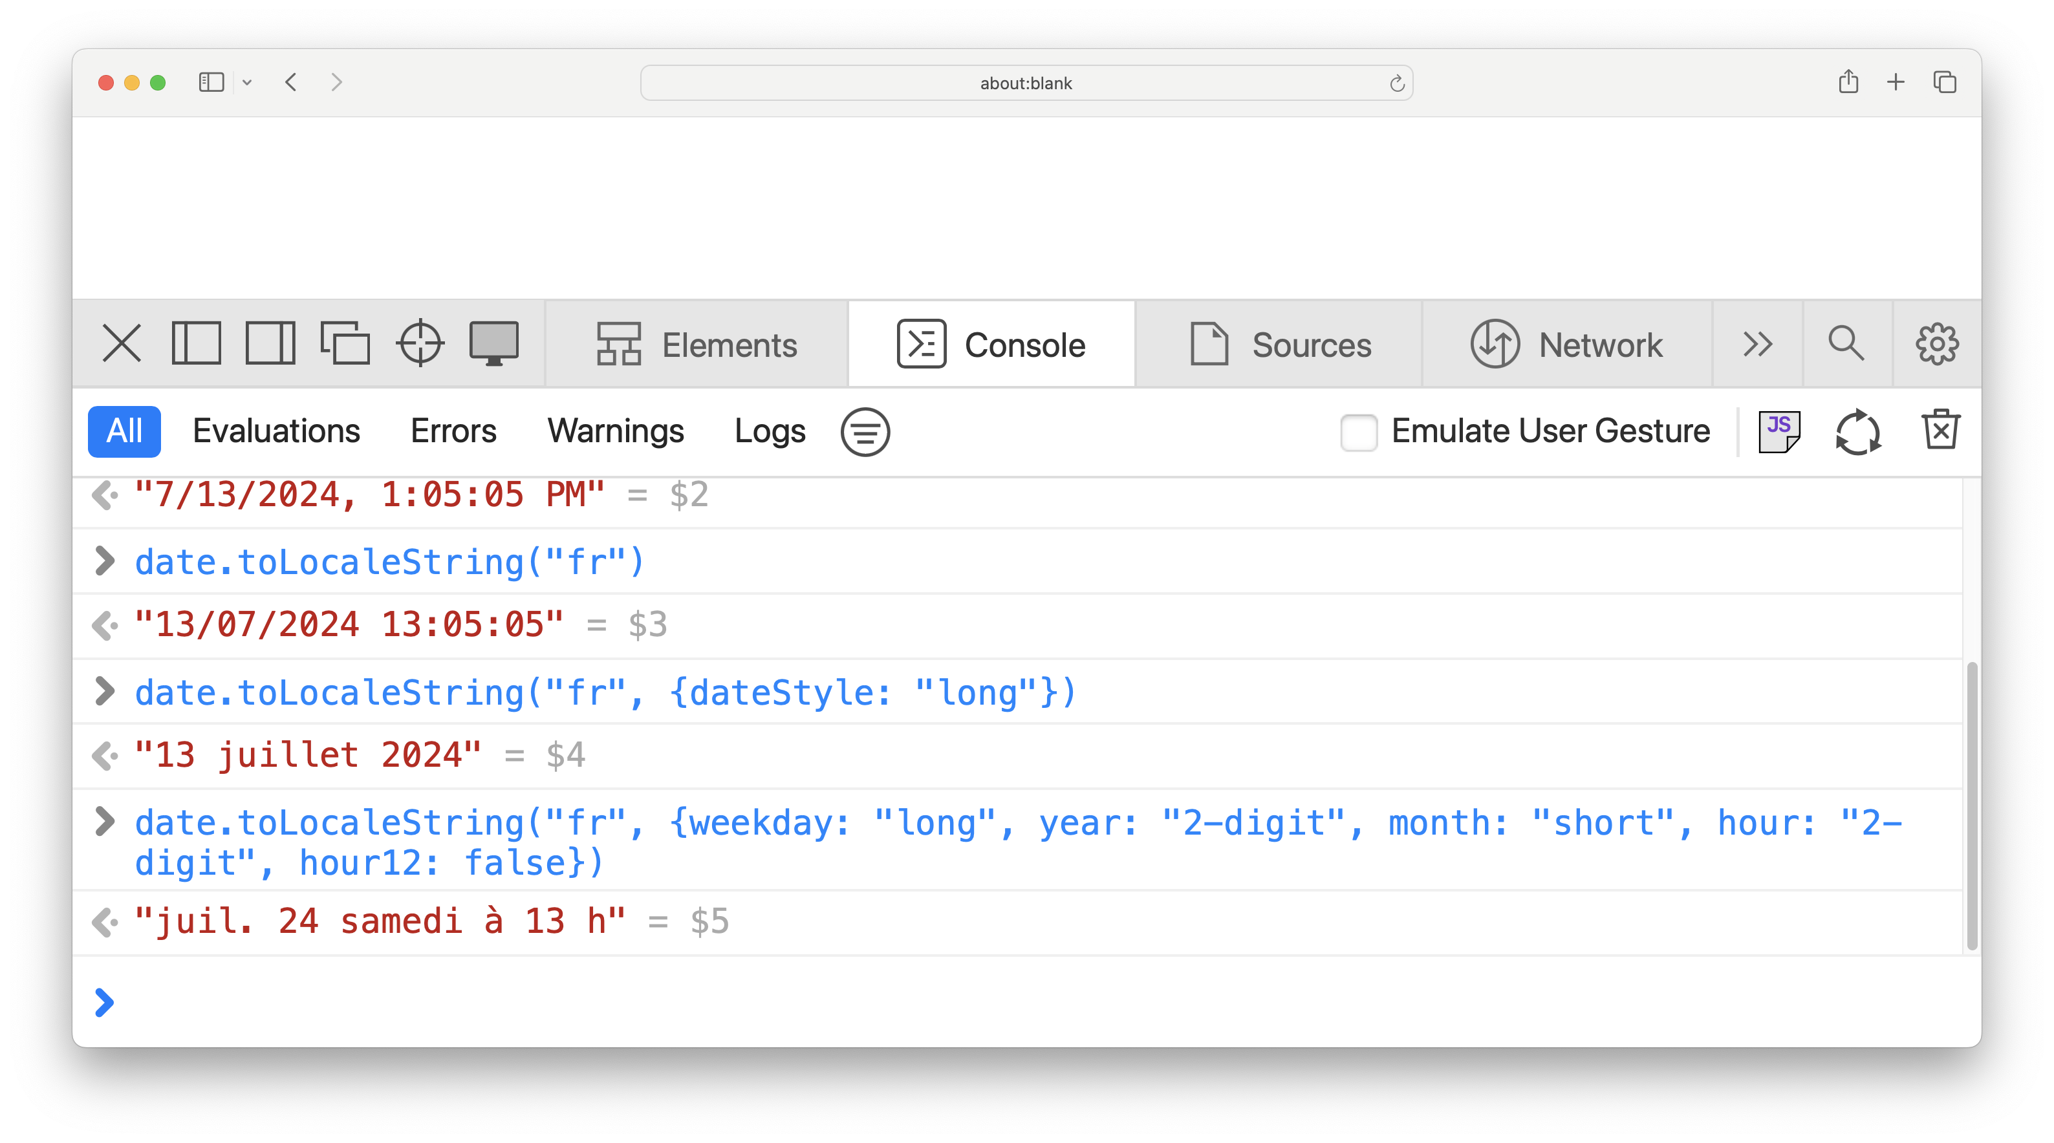Image resolution: width=2054 pixels, height=1143 pixels.
Task: Open Safari share menu
Action: pos(1848,81)
